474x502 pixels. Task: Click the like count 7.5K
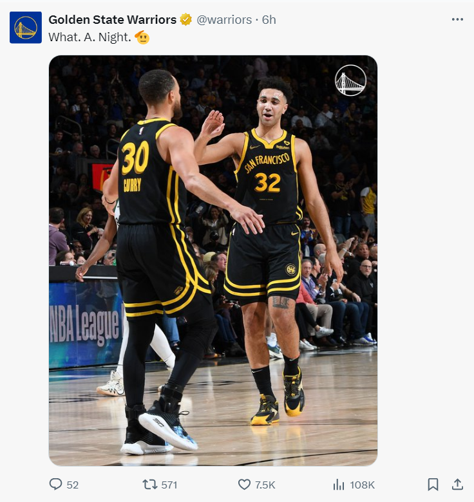(265, 485)
